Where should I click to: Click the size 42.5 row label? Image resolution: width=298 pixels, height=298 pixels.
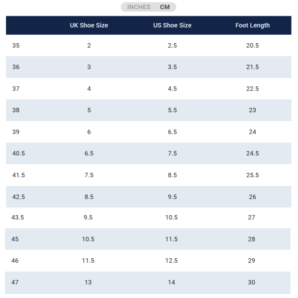pos(18,197)
